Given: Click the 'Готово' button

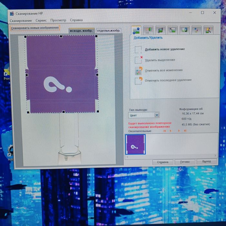Looking at the screenshot, I should [x=185, y=162].
